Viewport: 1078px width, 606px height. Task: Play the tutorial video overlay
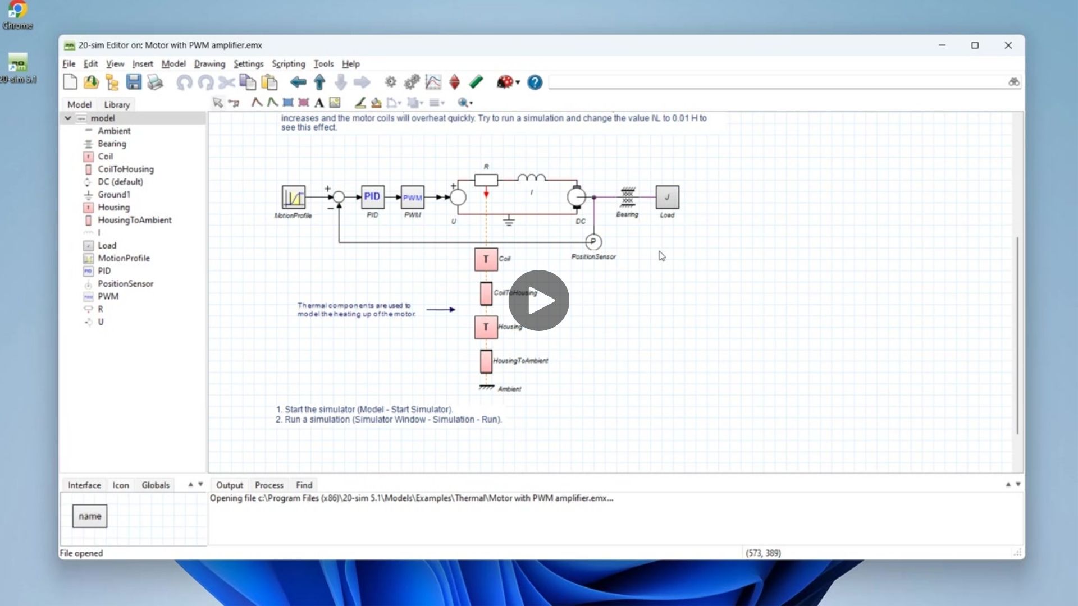click(538, 301)
